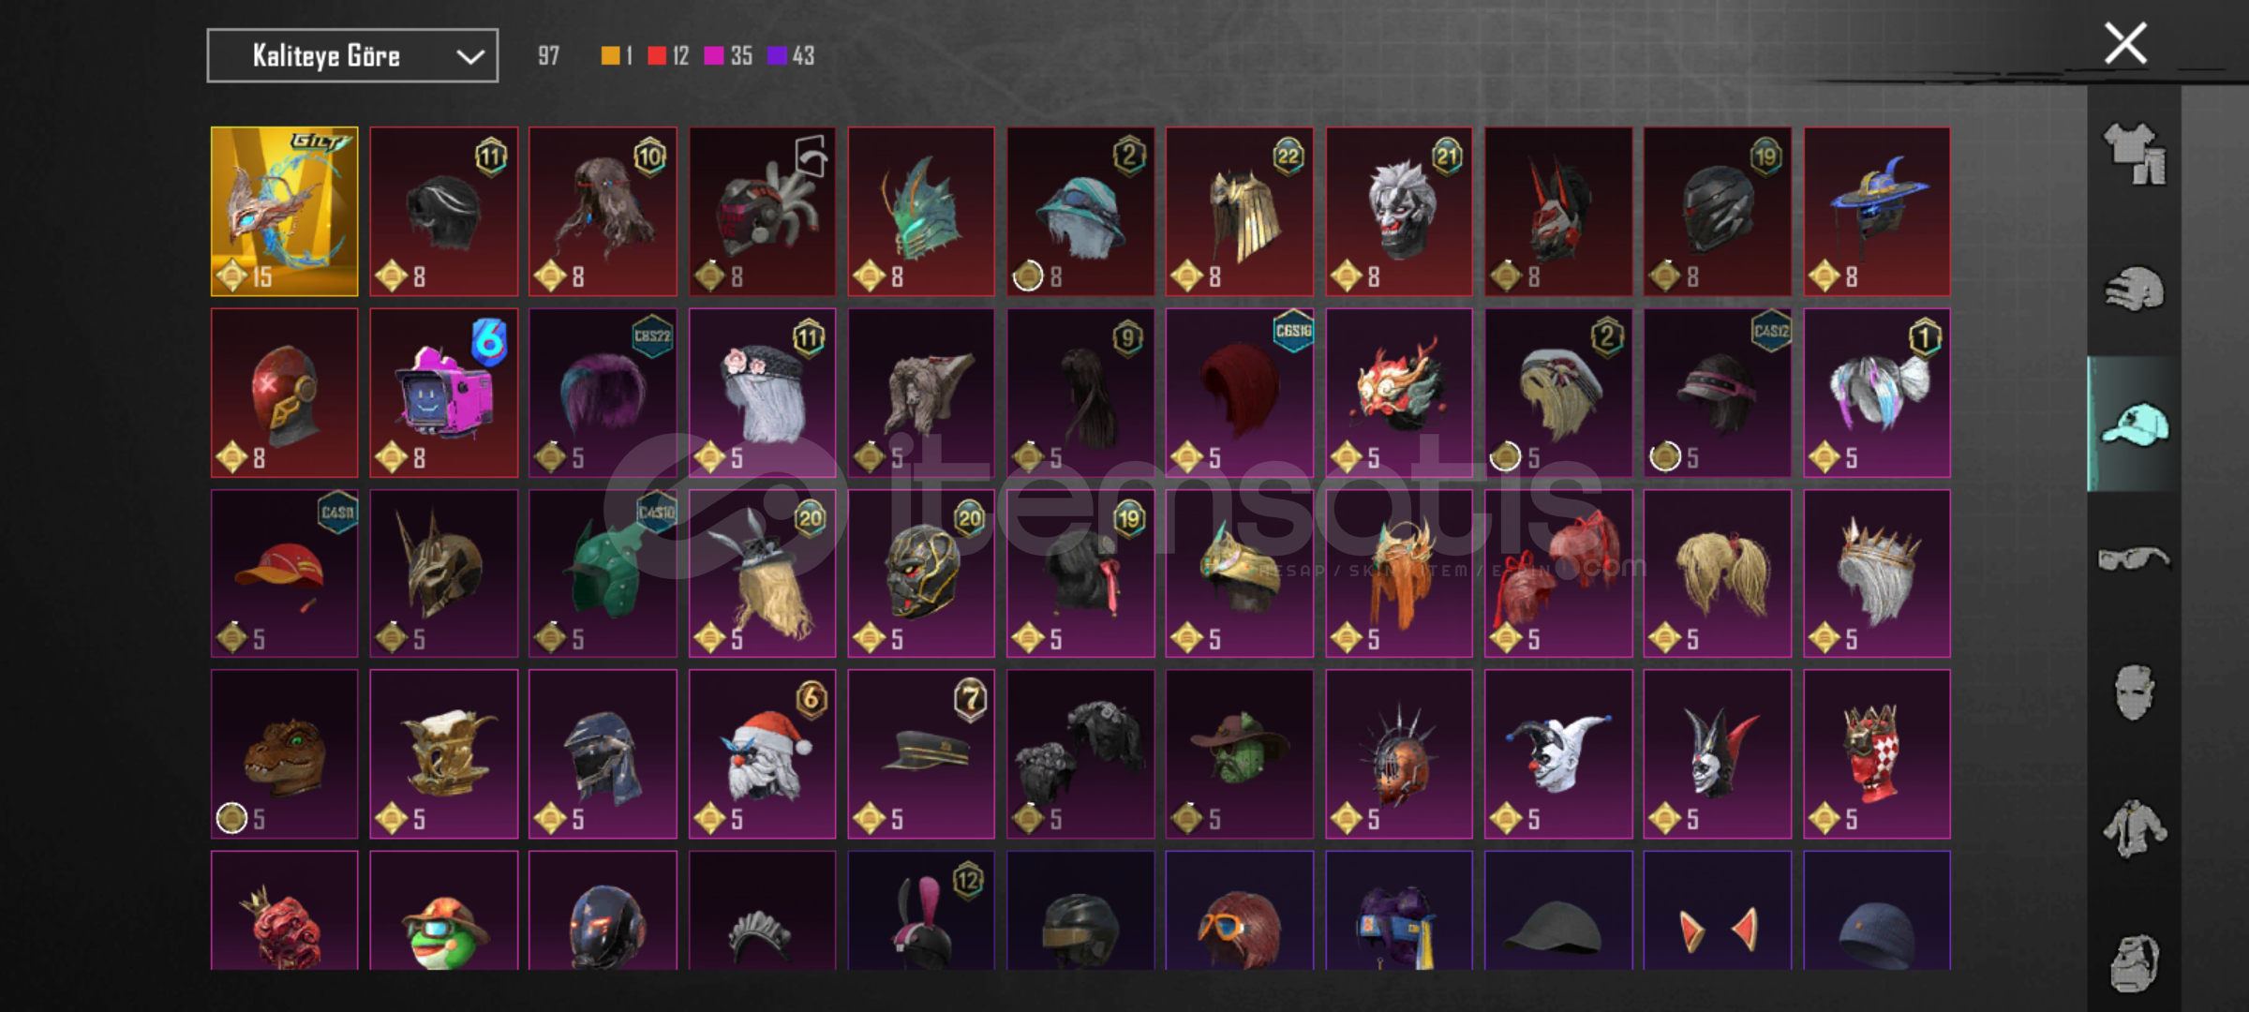The image size is (2249, 1012).
Task: Select the red baseball cap C4S11 item
Action: point(284,573)
